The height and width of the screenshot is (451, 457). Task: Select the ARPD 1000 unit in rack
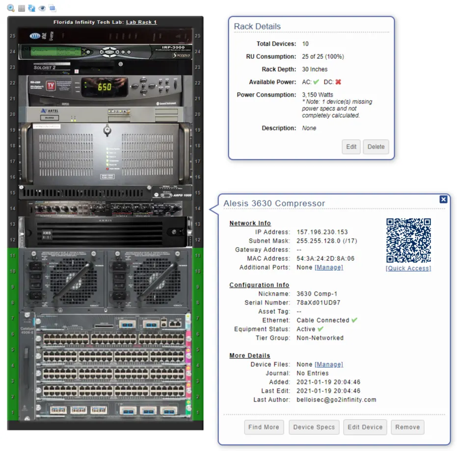click(x=105, y=193)
